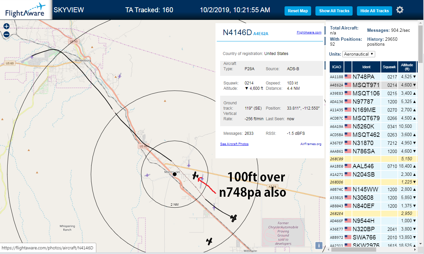Select N30608 aircraft row
424x254 pixels.
click(373, 198)
